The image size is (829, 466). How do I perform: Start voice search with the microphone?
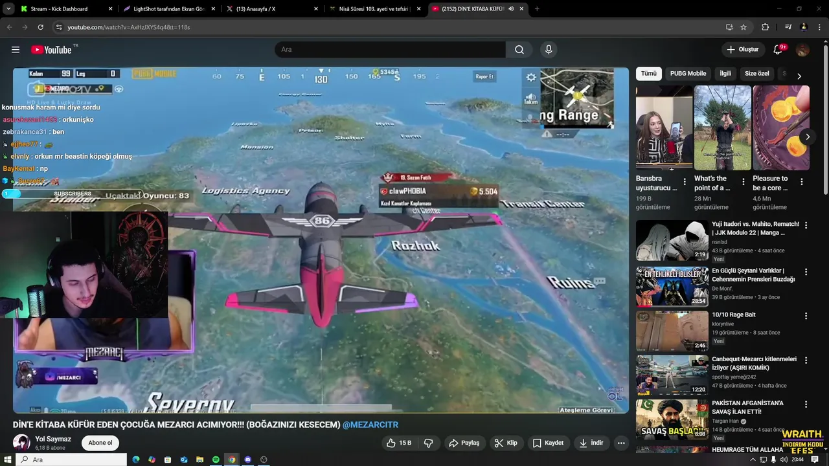(x=549, y=50)
